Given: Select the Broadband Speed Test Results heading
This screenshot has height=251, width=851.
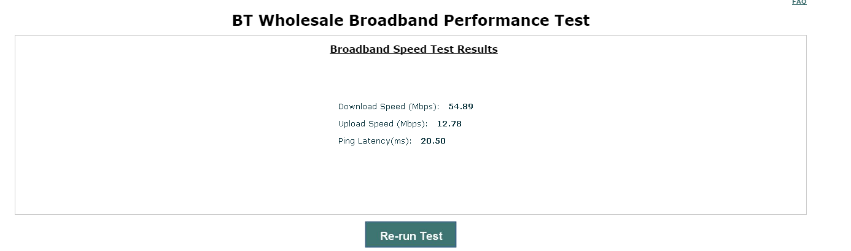Looking at the screenshot, I should pos(413,49).
